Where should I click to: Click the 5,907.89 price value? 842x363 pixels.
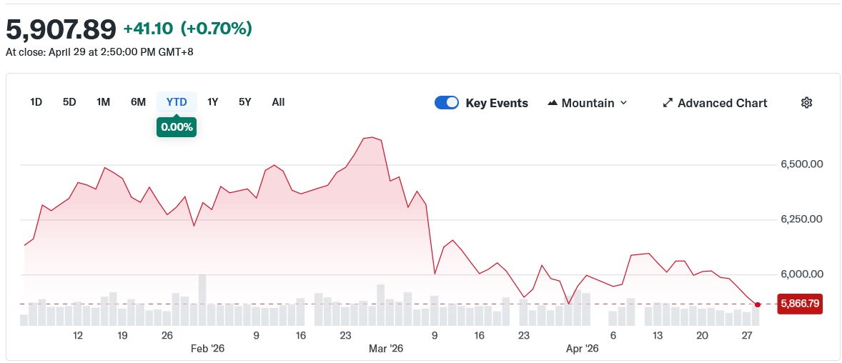pos(61,29)
